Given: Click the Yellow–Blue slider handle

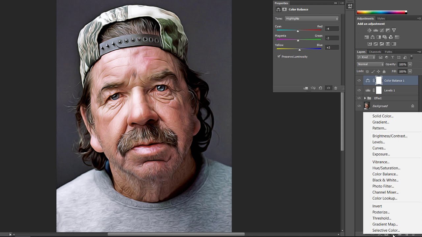Looking at the screenshot, I should click(x=299, y=50).
